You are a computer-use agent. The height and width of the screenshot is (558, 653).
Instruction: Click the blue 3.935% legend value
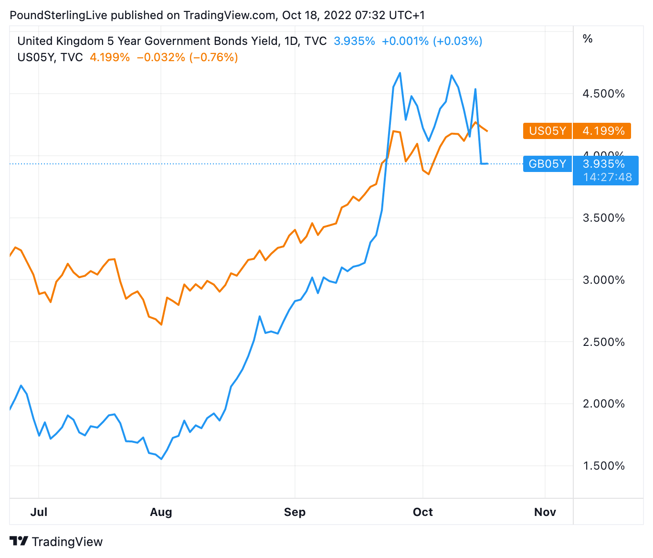(354, 41)
